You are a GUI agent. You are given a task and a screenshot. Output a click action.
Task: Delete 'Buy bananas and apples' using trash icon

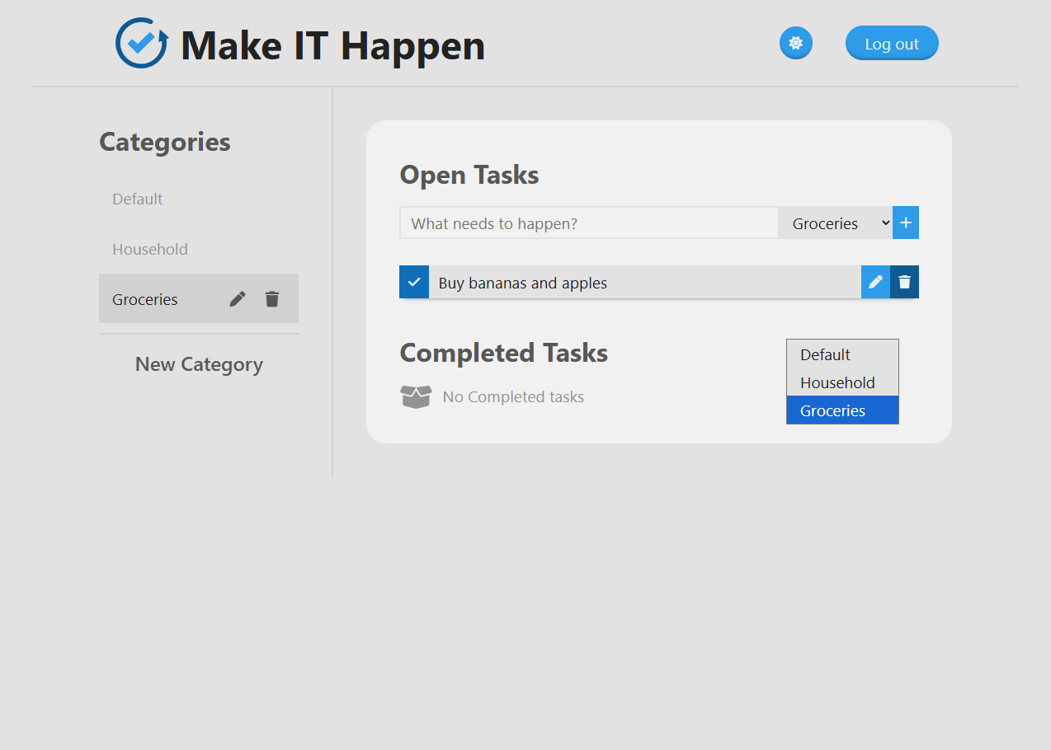click(904, 281)
